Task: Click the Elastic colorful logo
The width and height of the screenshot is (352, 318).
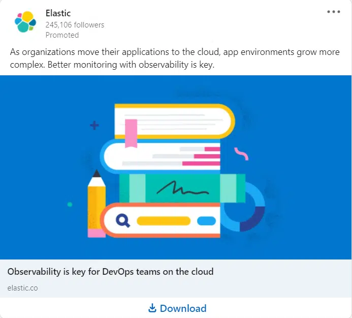Action: click(25, 22)
